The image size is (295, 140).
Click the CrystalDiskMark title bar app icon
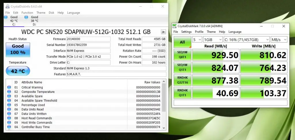(x=175, y=26)
